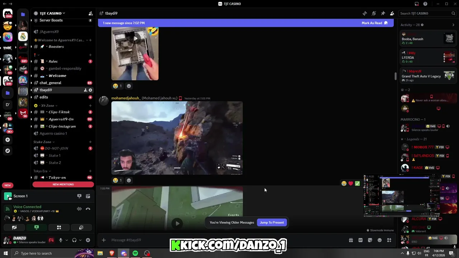Open headphone output options arrow
459x258 pixels.
click(x=80, y=240)
